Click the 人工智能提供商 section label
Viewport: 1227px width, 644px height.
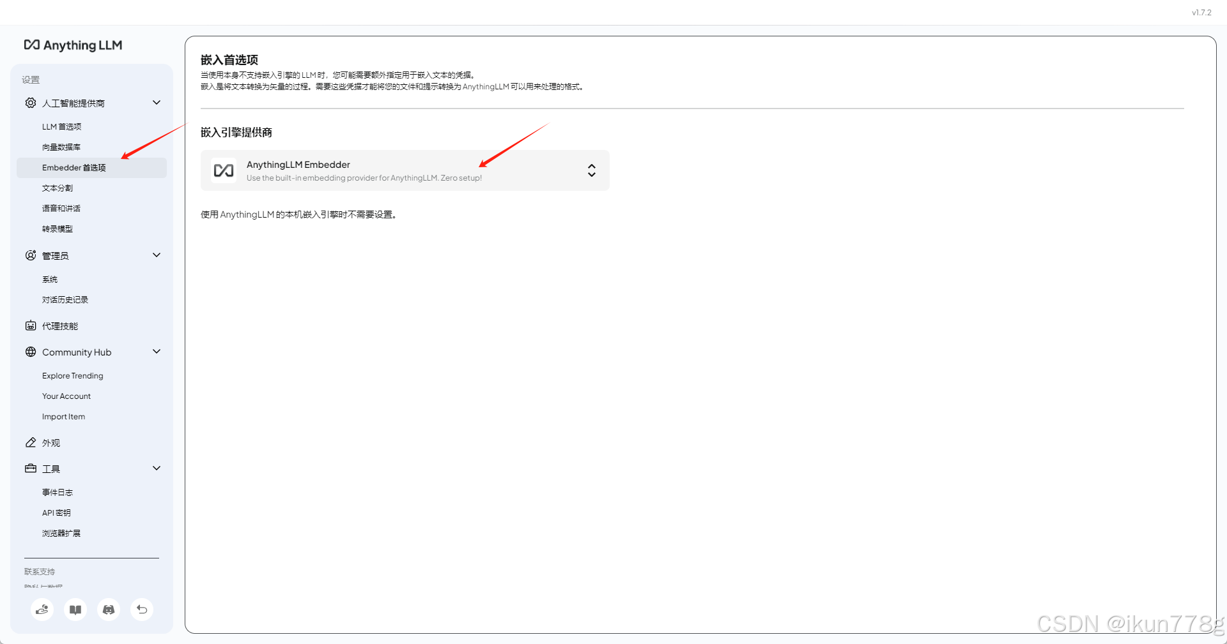pos(73,103)
